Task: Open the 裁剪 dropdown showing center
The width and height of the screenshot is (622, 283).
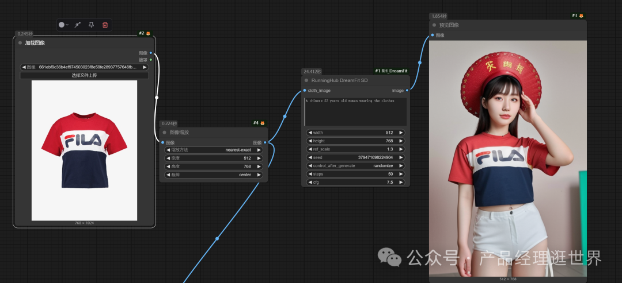Action: [214, 175]
